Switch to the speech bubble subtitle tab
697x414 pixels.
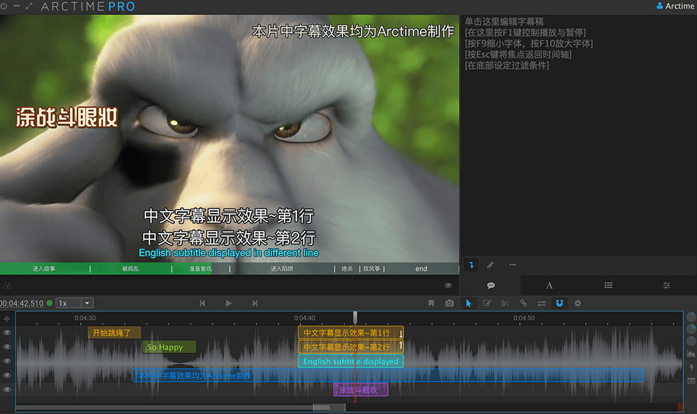(491, 284)
